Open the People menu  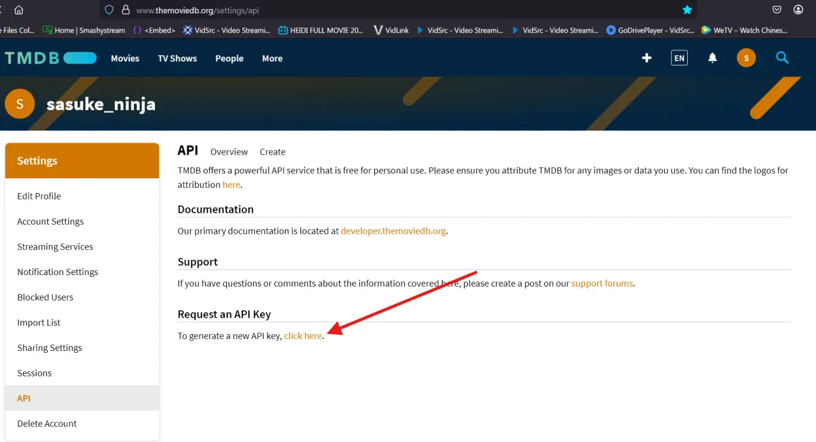click(229, 58)
